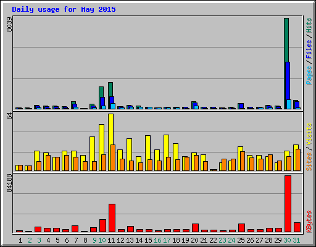Click the red KBytes bar for day 11

point(112,218)
